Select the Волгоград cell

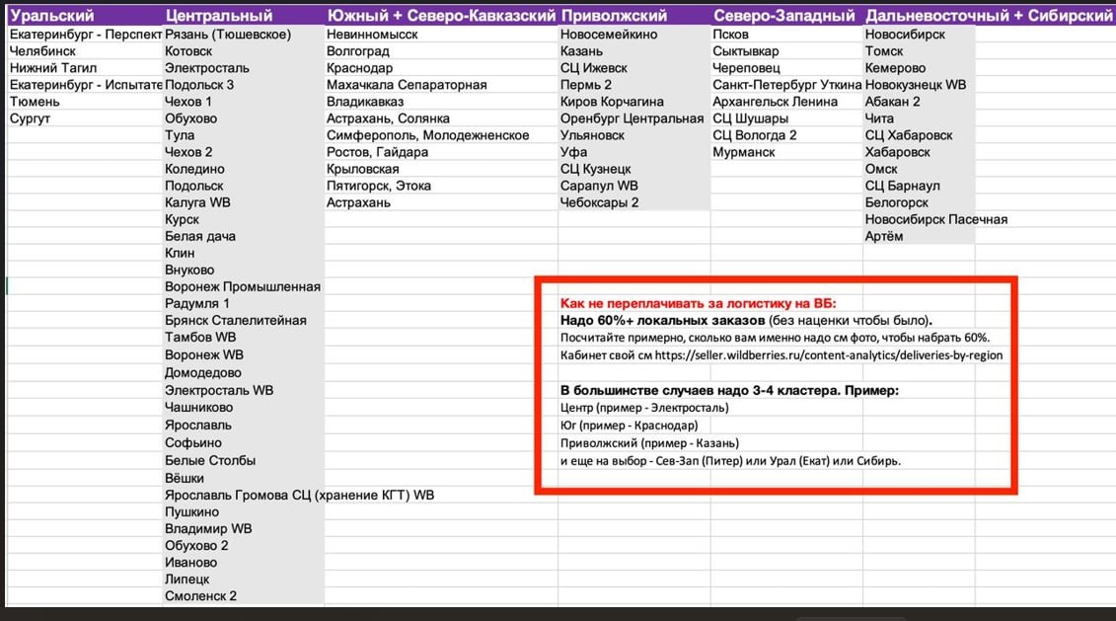point(441,51)
